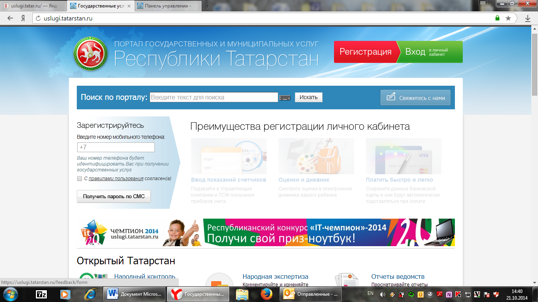Switch to the 'Панель управления' tab
Viewport: 538px width, 302px height.
(x=167, y=6)
